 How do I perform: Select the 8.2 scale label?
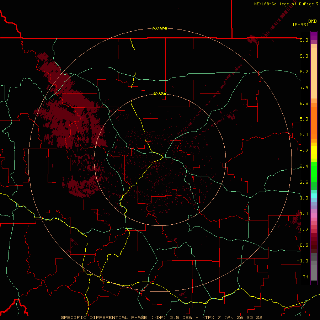[x=304, y=71]
